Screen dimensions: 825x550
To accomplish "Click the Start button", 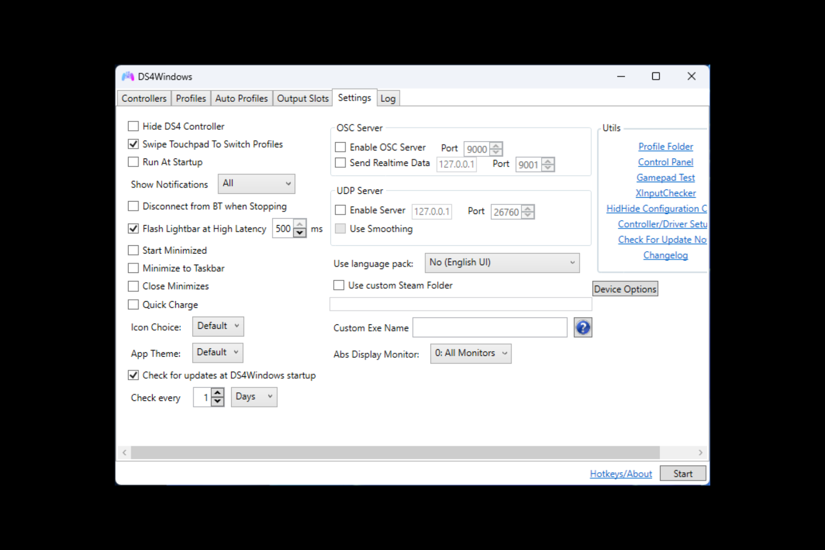I will pyautogui.click(x=683, y=474).
